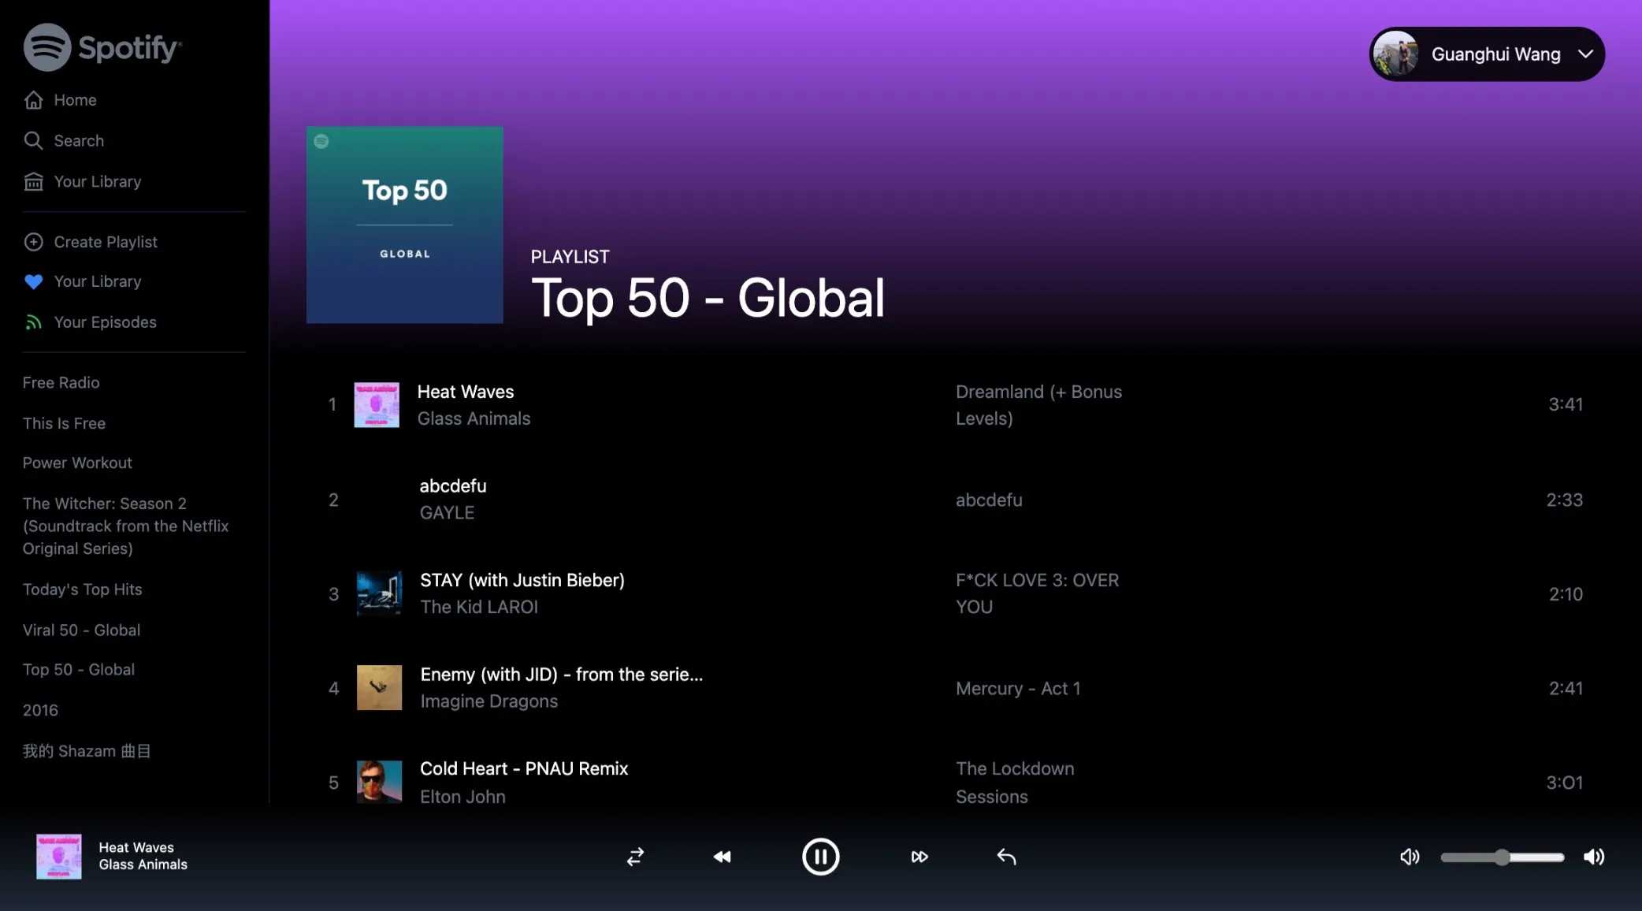Toggle the repeat/shuffle arrows icon
The height and width of the screenshot is (911, 1642).
pyautogui.click(x=635, y=857)
